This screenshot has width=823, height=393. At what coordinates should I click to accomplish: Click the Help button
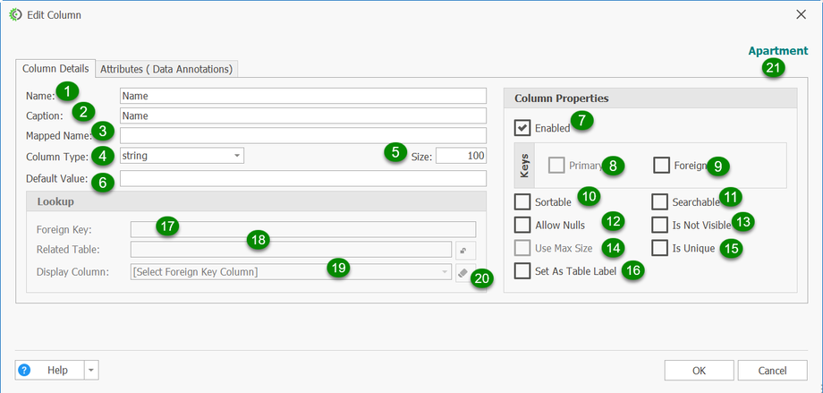click(x=49, y=370)
